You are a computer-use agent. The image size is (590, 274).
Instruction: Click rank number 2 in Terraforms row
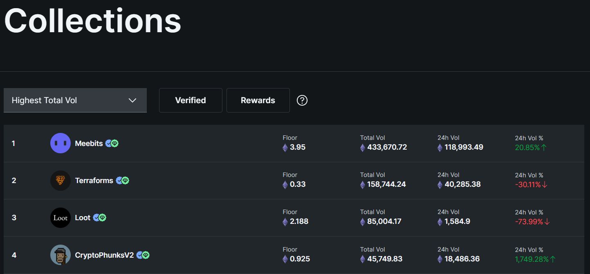14,181
